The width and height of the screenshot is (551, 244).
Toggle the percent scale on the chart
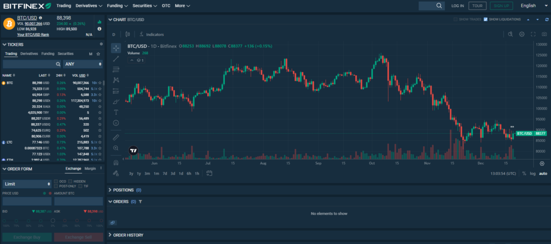pyautogui.click(x=524, y=174)
